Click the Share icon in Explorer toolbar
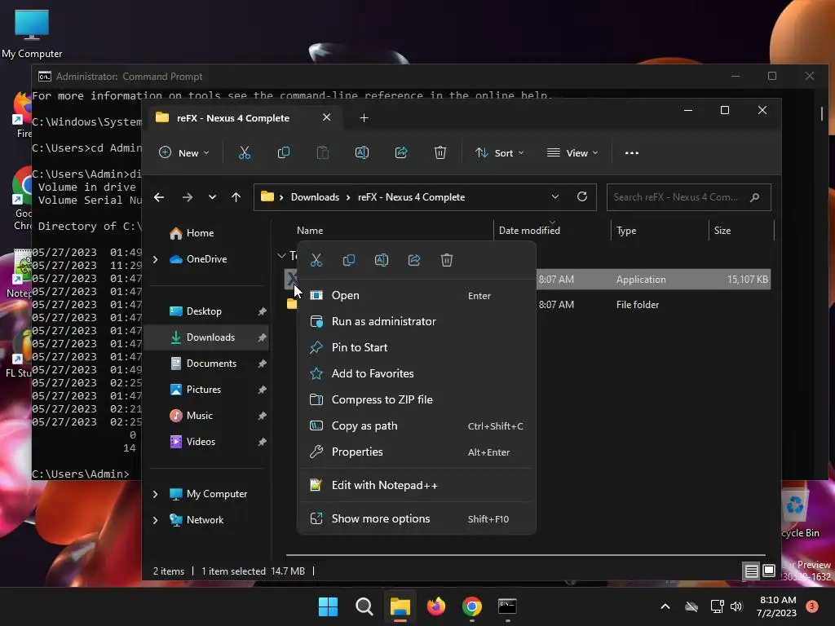This screenshot has height=626, width=835. tap(401, 152)
